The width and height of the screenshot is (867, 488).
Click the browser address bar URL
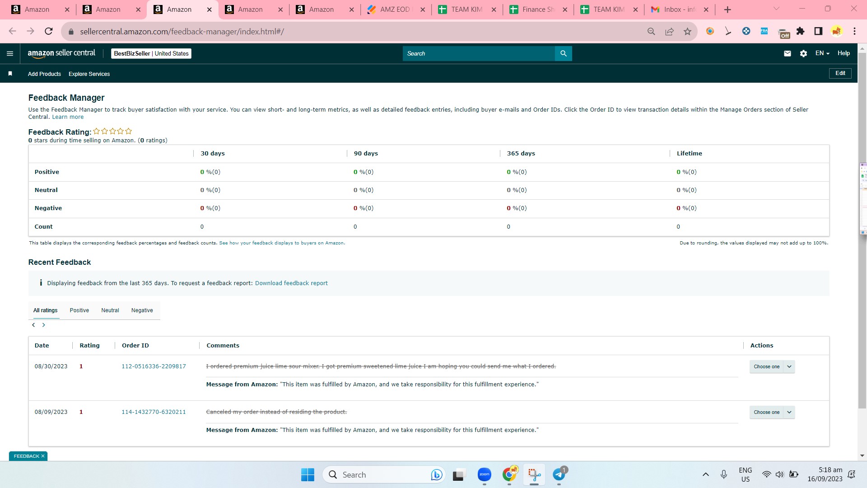click(182, 32)
